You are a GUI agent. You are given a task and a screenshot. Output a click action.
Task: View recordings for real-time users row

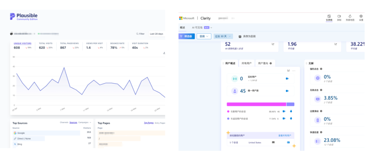coord(287,78)
